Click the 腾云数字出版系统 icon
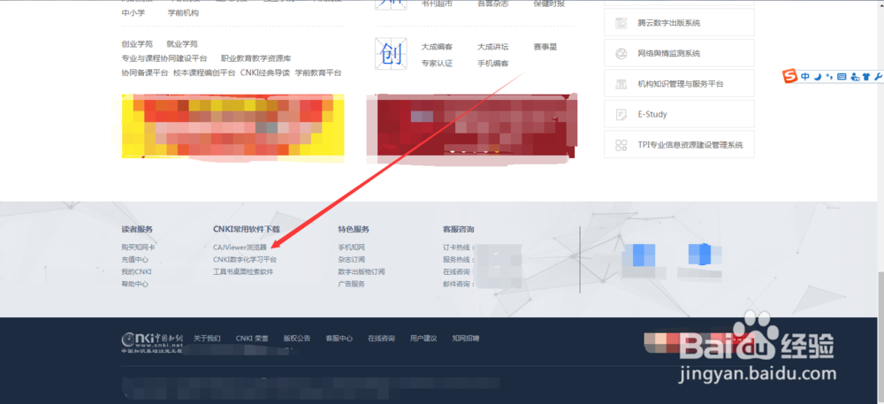The width and height of the screenshot is (884, 404). point(621,23)
